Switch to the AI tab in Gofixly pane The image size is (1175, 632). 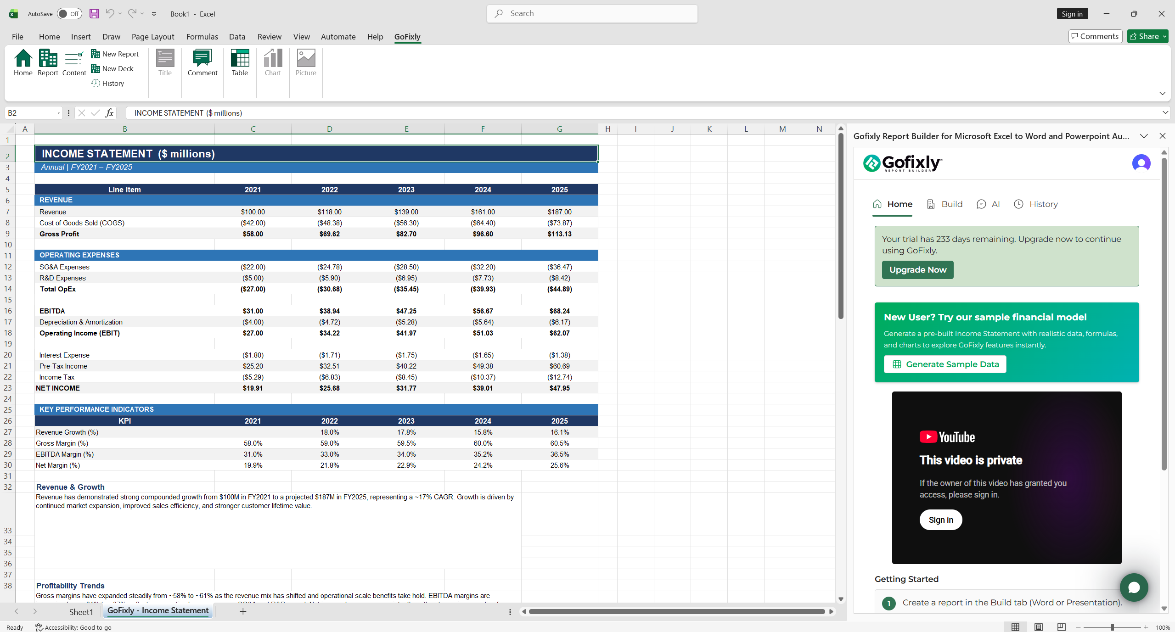click(x=988, y=204)
